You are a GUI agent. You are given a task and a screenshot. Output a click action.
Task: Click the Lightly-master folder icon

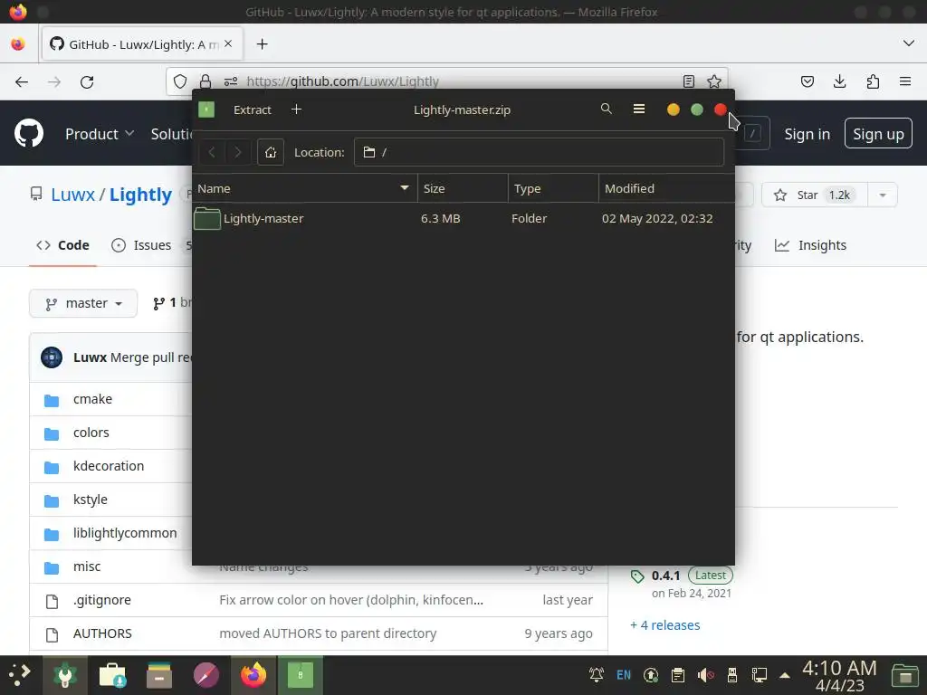coord(207,219)
